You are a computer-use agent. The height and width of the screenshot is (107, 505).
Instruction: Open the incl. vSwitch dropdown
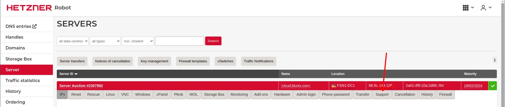(x=138, y=41)
